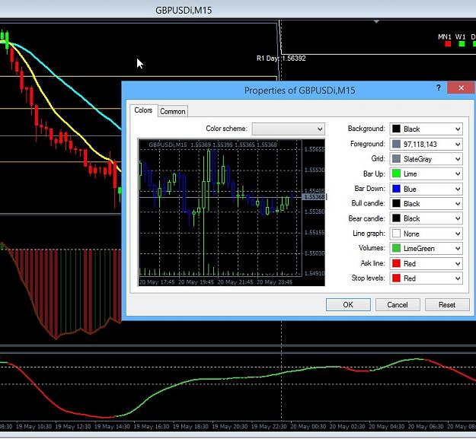Click the Red swatch for Stop levels
Viewport: 476px width, 439px height.
[396, 278]
